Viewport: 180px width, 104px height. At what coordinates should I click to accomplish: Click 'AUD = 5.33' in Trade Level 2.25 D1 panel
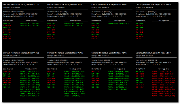[x=51, y=85]
